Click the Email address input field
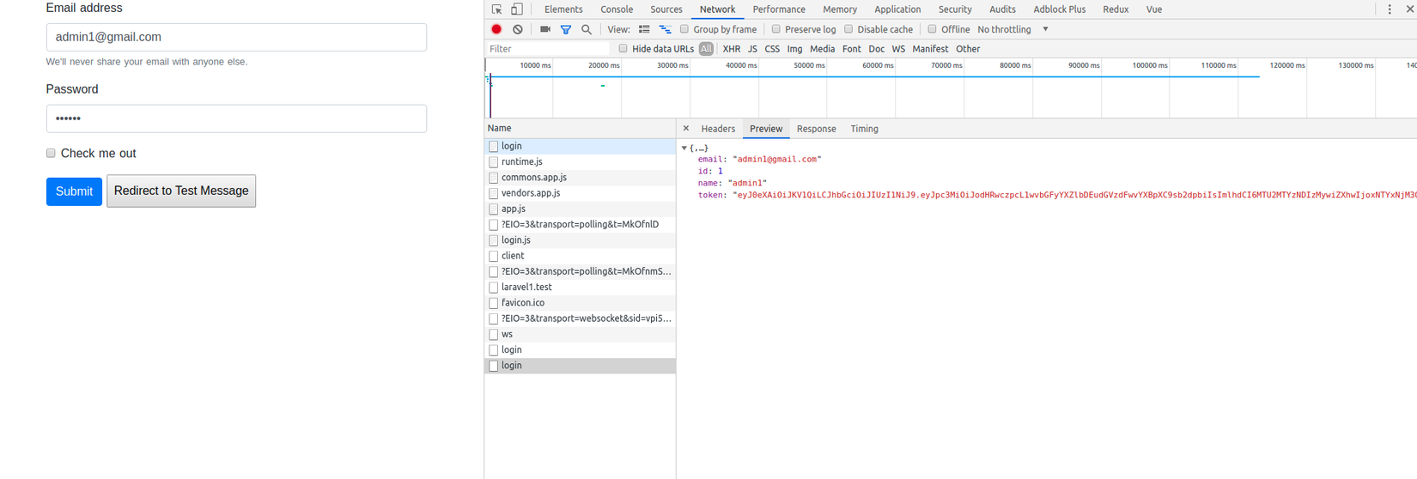Image resolution: width=1417 pixels, height=479 pixels. click(236, 37)
